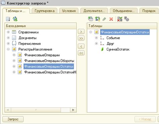Open the Условия tab
The height and width of the screenshot is (124, 159).
[69, 11]
